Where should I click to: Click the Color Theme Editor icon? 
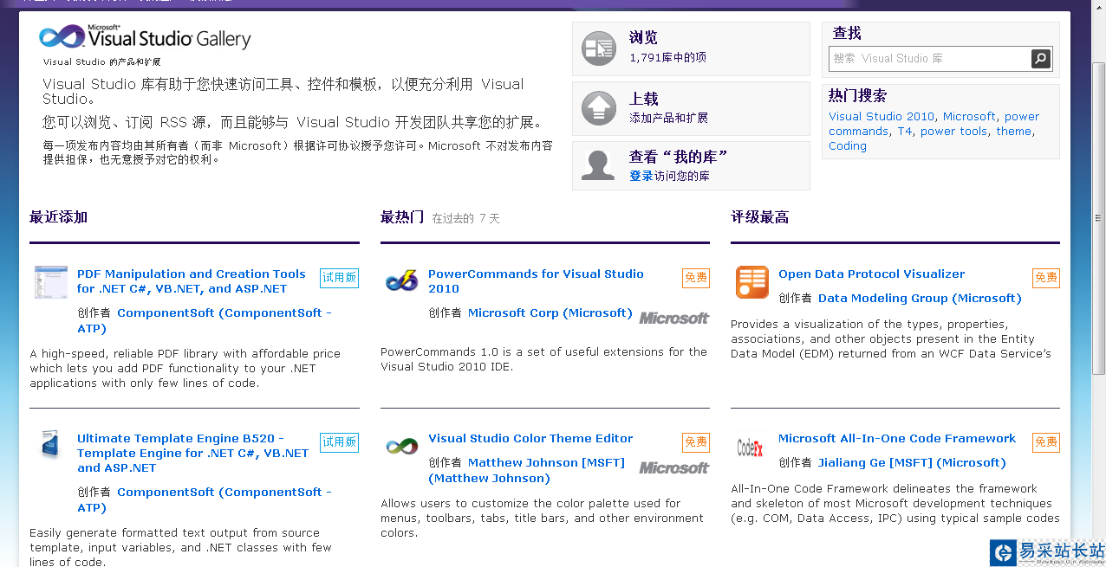[x=402, y=446]
